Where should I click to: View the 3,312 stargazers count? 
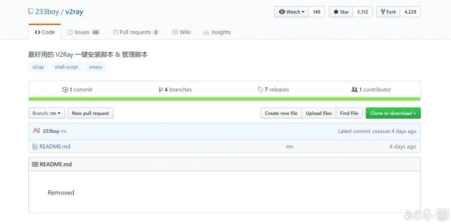(362, 12)
